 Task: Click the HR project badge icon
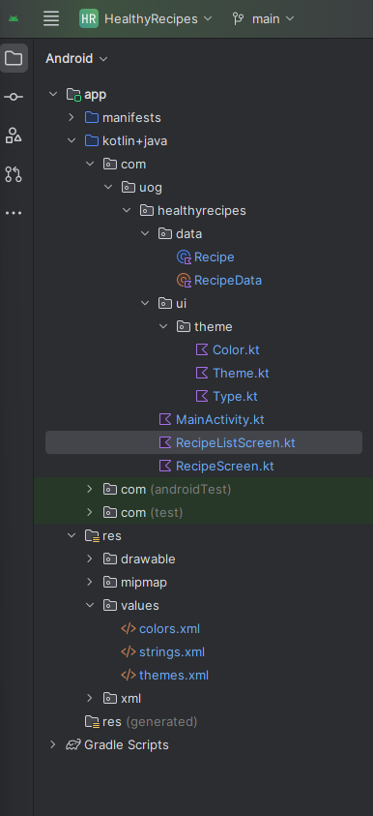click(x=89, y=18)
